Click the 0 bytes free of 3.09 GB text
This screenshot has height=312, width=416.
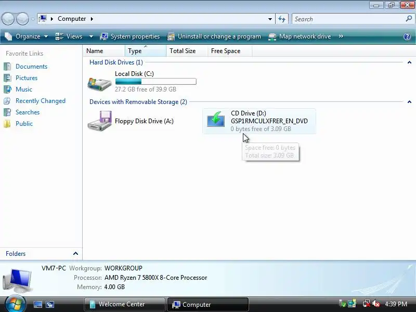click(x=261, y=129)
